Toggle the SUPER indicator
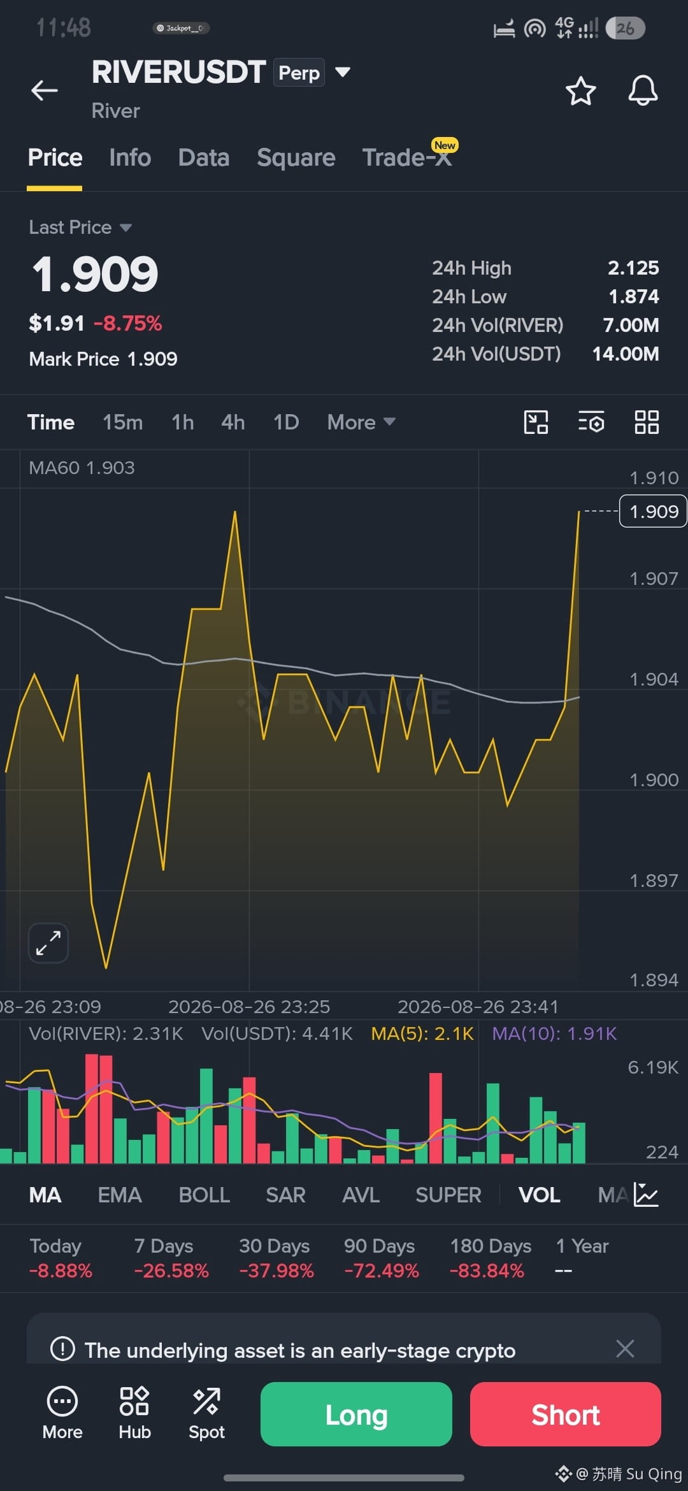The height and width of the screenshot is (1491, 688). (x=448, y=1195)
